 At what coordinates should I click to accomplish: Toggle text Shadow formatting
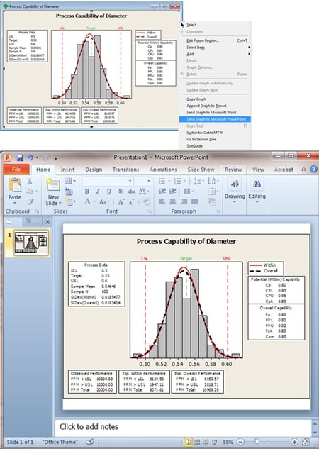click(x=121, y=192)
